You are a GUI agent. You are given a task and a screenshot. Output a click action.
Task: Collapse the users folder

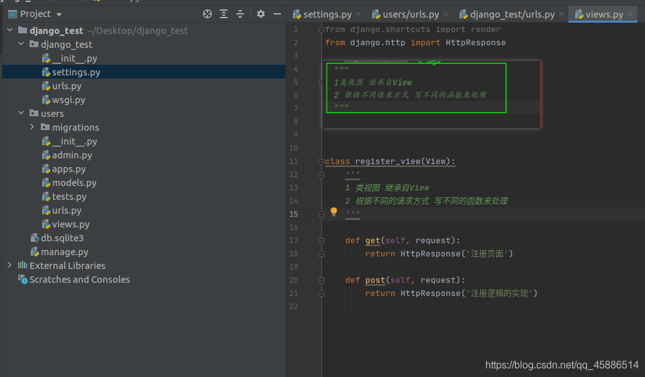(21, 112)
